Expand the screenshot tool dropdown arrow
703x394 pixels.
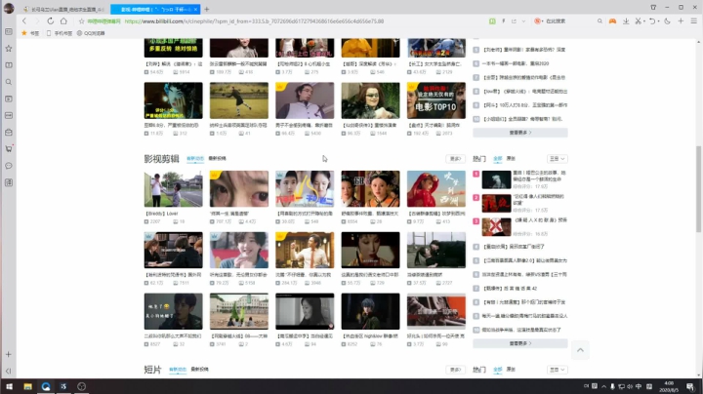pos(643,21)
